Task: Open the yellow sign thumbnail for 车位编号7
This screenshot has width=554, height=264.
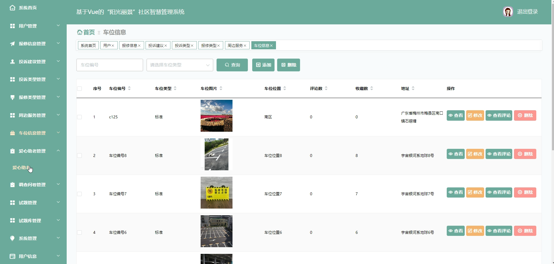Action: click(217, 193)
